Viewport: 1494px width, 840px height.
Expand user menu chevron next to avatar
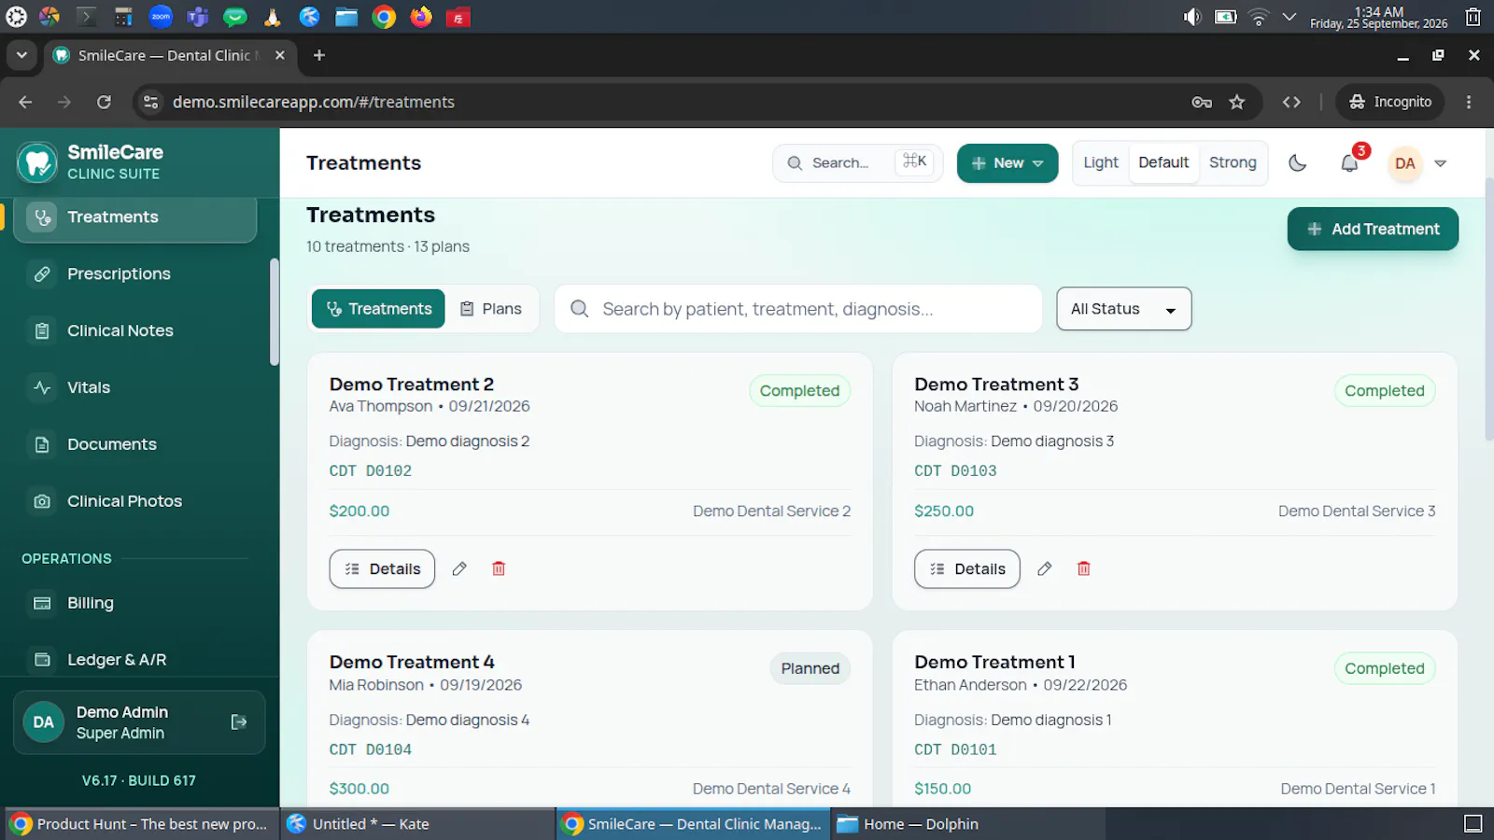click(1441, 163)
